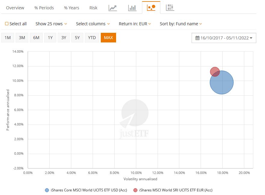Click the Performance annualised axis title
The height and width of the screenshot is (195, 265).
8,110
